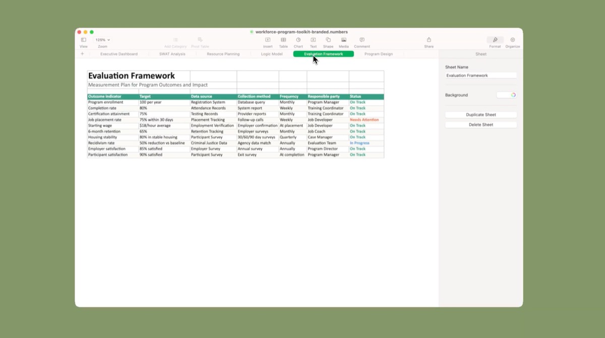Add a Text box
The width and height of the screenshot is (605, 338).
coord(313,40)
